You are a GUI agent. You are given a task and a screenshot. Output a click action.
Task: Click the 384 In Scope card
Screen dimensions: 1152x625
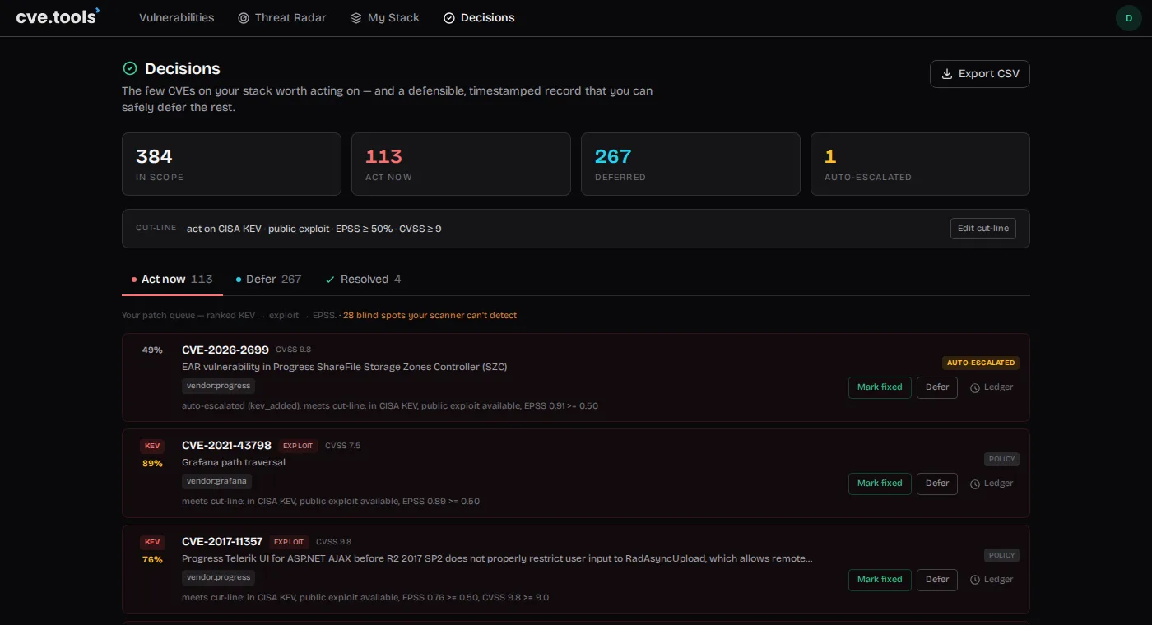coord(231,164)
